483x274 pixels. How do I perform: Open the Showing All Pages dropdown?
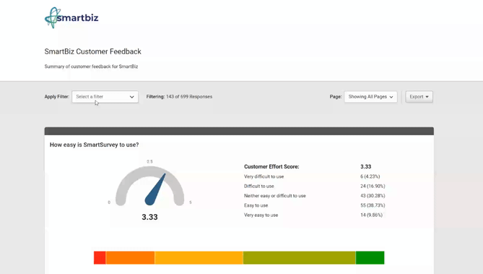point(370,97)
